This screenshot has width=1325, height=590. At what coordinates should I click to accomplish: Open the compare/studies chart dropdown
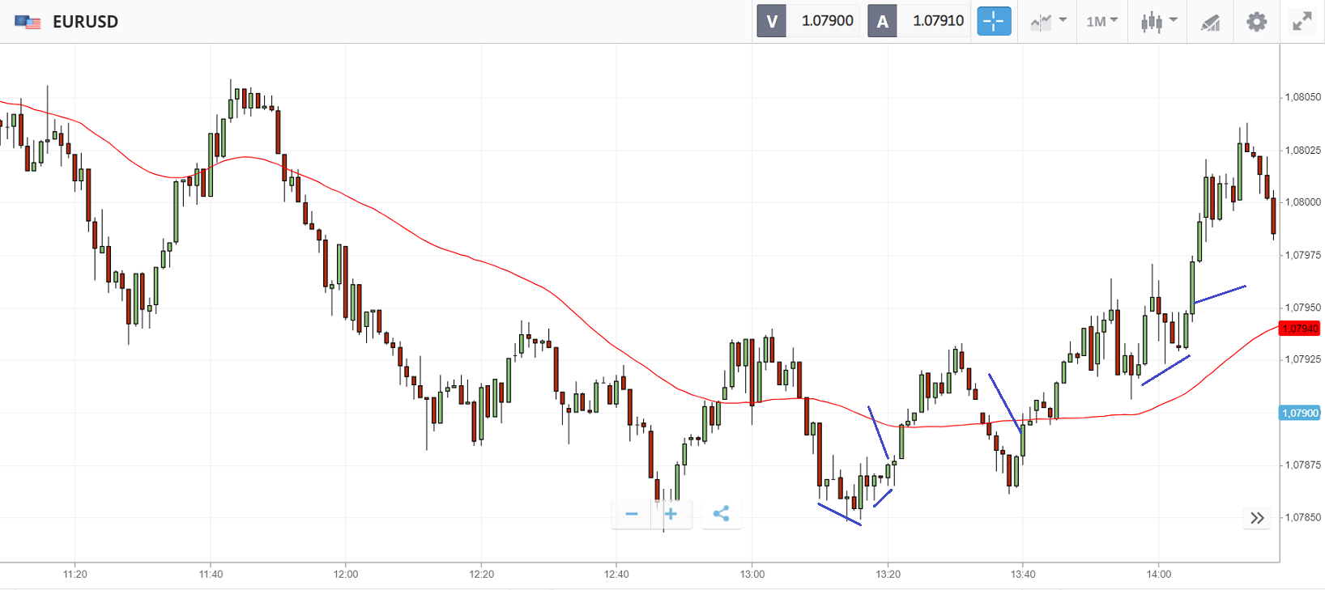[x=1048, y=21]
